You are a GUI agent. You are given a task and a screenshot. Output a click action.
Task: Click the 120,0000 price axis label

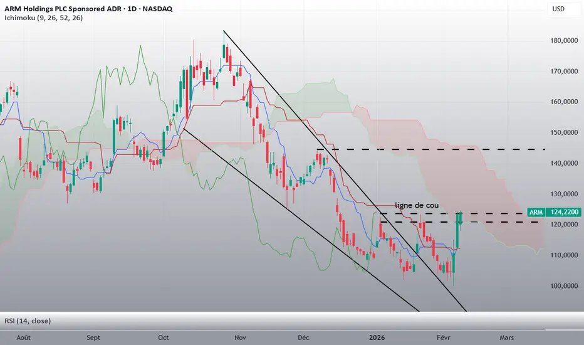tap(564, 224)
